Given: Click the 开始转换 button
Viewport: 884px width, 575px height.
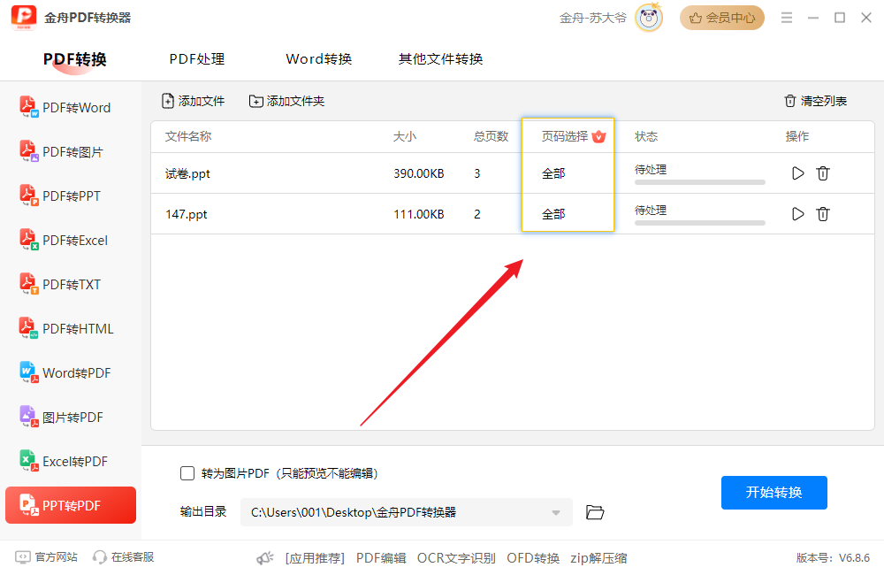Looking at the screenshot, I should (x=774, y=493).
